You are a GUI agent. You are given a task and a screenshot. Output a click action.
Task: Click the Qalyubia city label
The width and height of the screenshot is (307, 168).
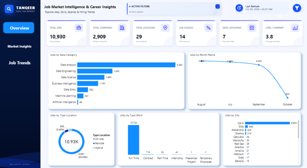[239, 137]
